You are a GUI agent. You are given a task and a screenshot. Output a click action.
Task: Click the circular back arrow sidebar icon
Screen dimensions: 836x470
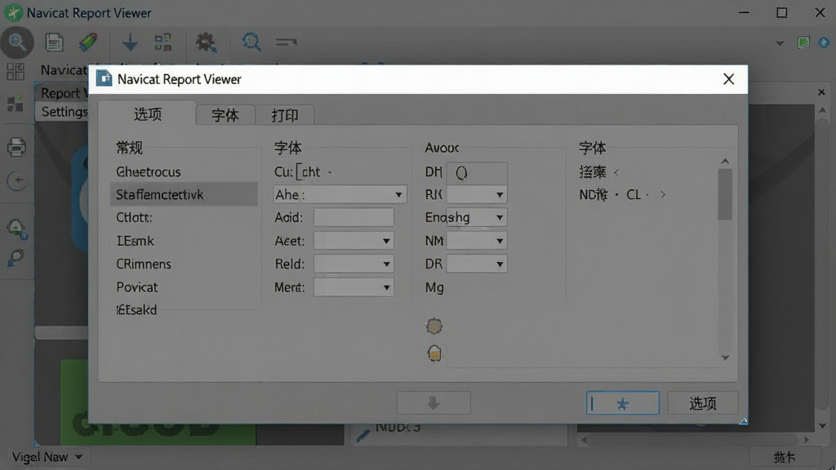[x=17, y=180]
